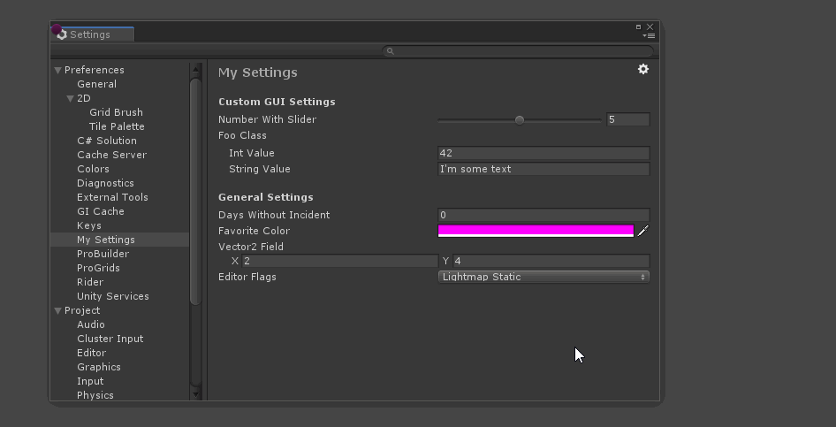
Task: Click the eyedropper next to Favorite Color
Action: 643,231
